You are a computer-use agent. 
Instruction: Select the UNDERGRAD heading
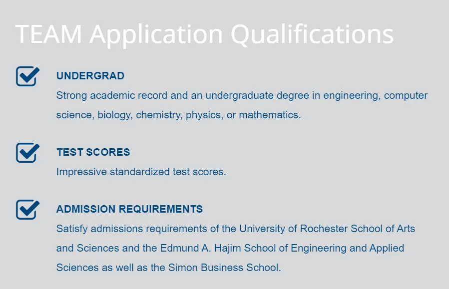point(90,76)
